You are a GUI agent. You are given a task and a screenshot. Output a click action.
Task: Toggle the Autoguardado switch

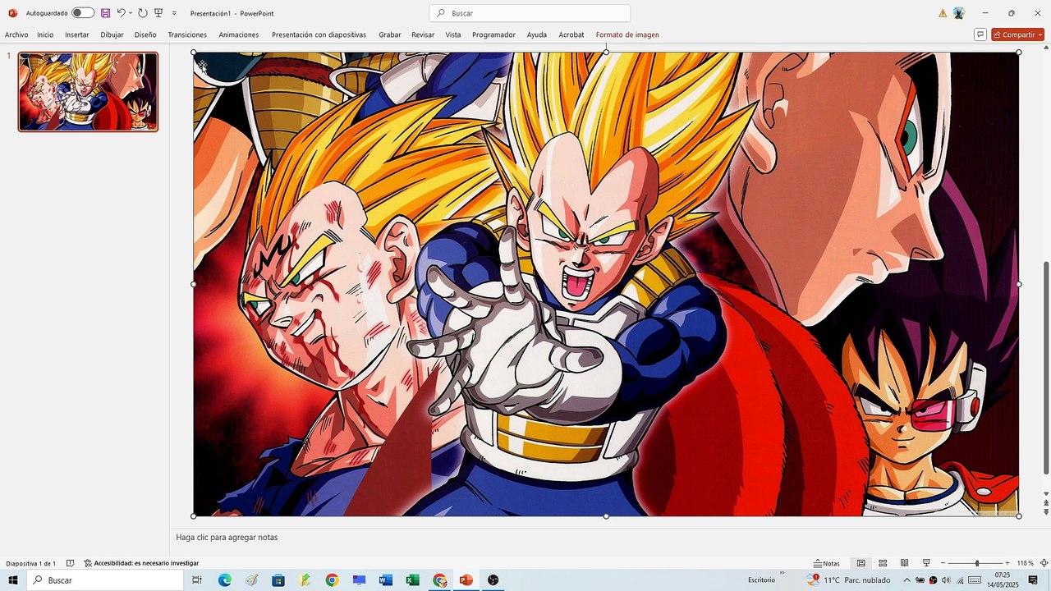click(83, 13)
